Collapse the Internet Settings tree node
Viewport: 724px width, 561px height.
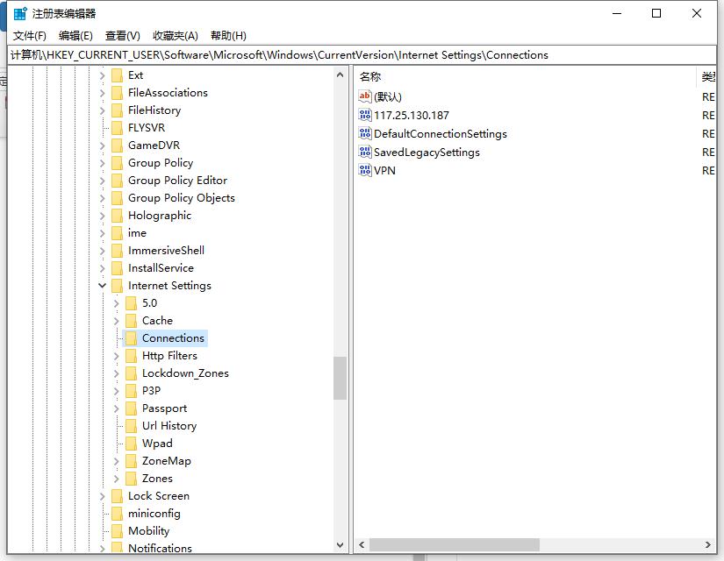coord(102,285)
